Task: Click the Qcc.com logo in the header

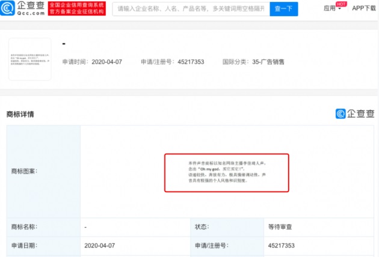Action: click(x=23, y=9)
